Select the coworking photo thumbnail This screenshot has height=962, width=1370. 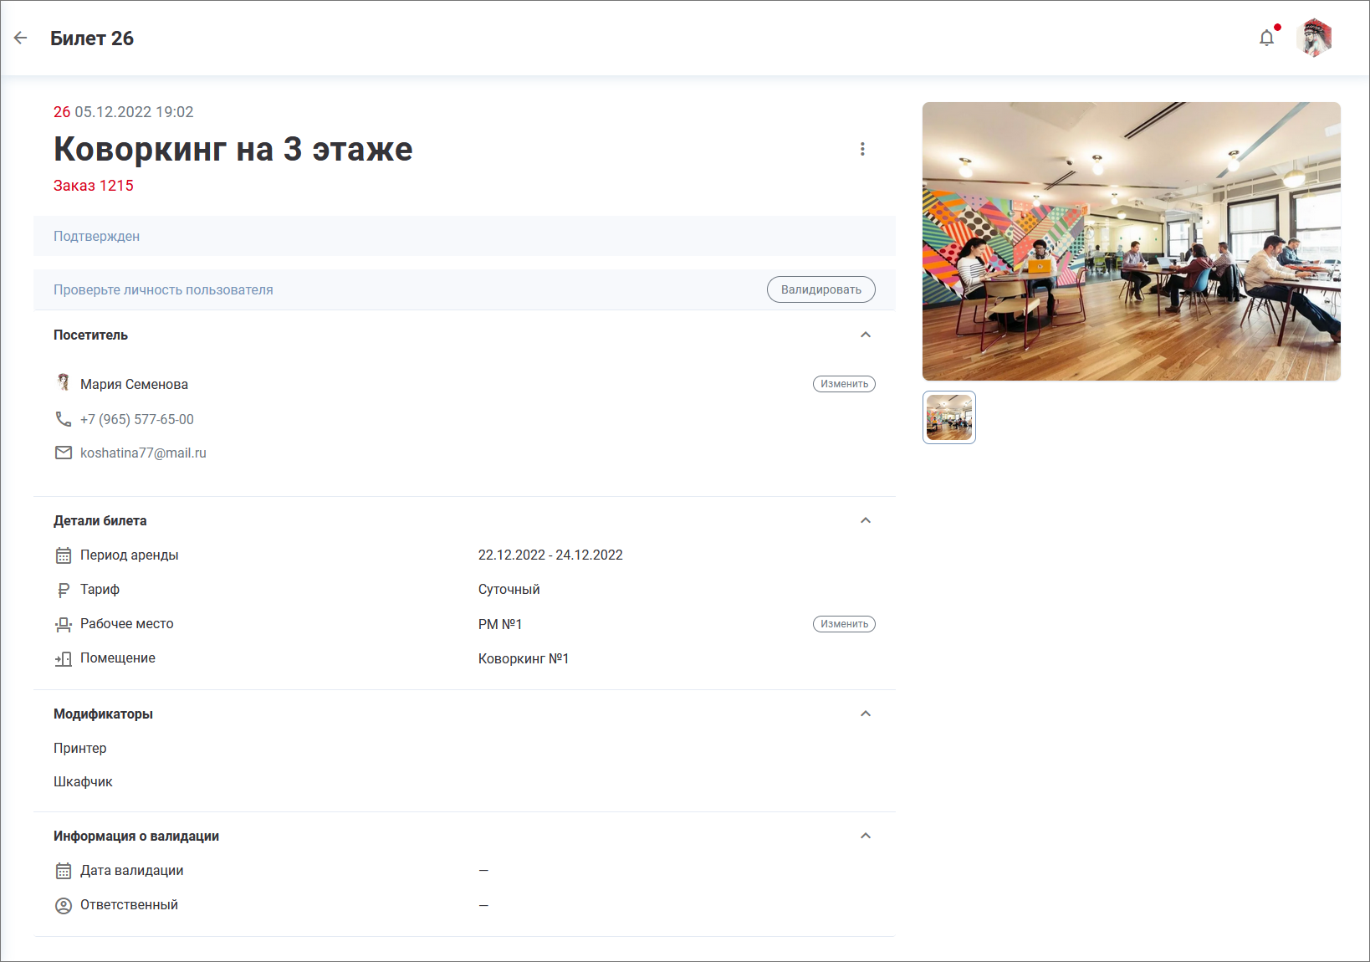[949, 417]
